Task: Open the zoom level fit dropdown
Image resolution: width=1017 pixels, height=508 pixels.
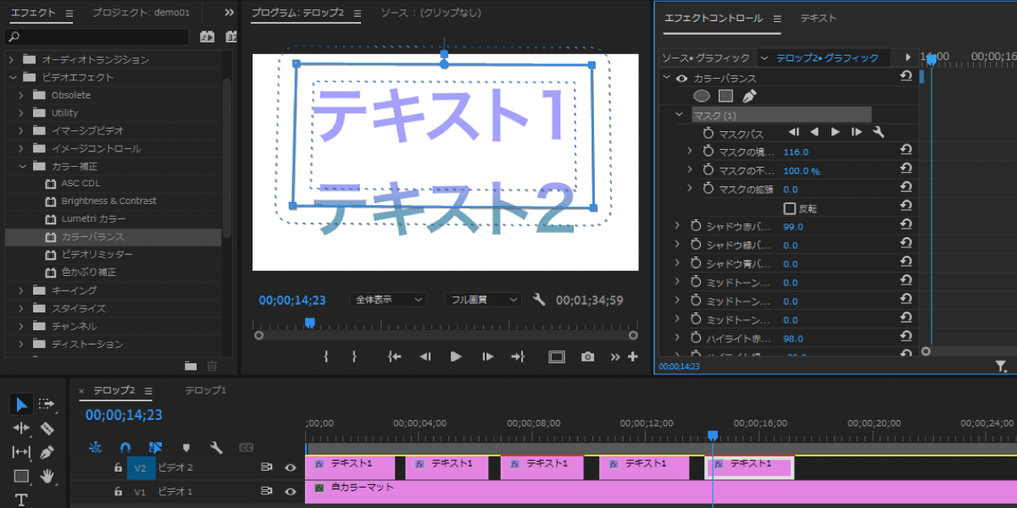Action: (x=388, y=300)
